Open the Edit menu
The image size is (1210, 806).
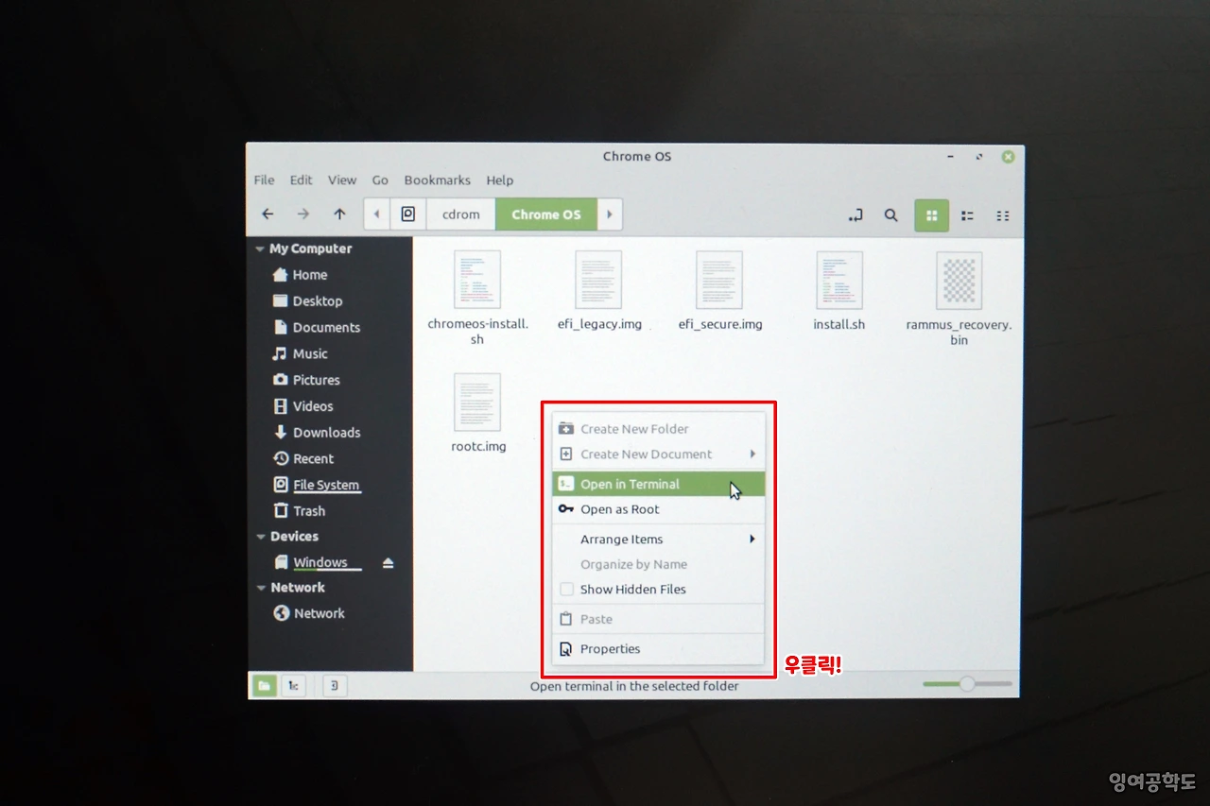pyautogui.click(x=301, y=180)
